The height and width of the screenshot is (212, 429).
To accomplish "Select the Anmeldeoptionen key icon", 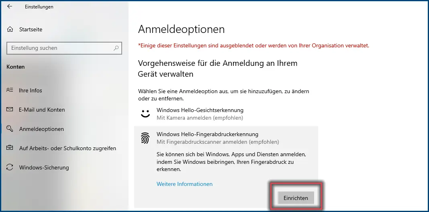I will (x=10, y=128).
